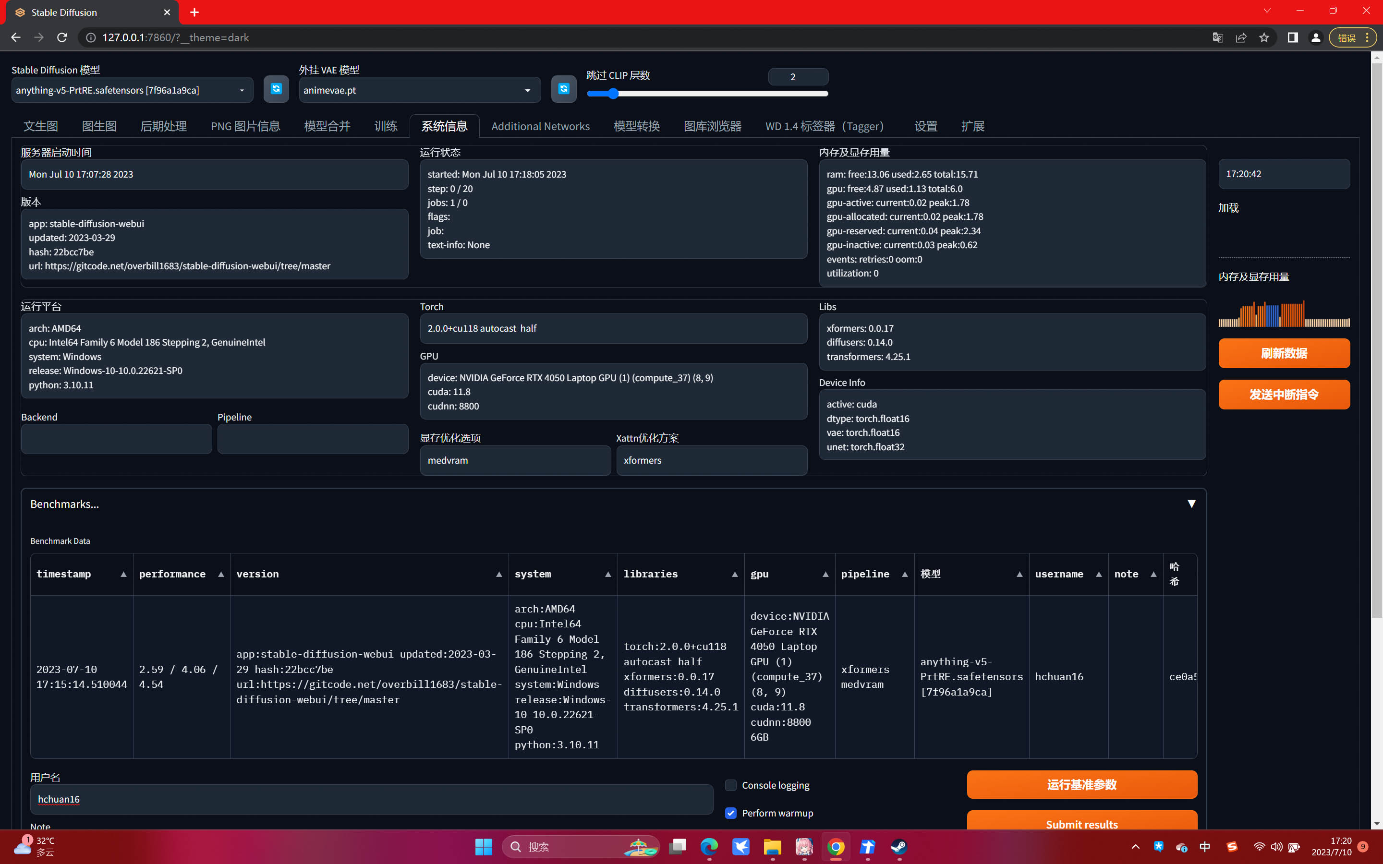
Task: Bookmark this page with the star icon
Action: coord(1263,38)
